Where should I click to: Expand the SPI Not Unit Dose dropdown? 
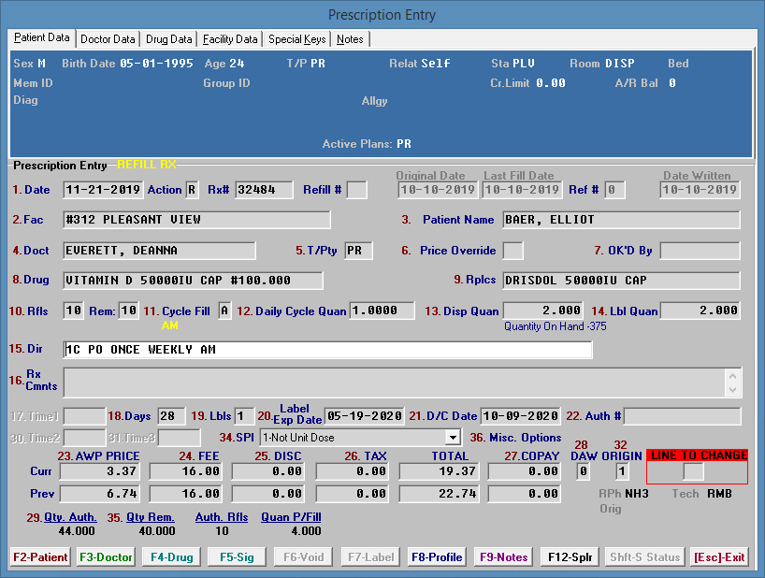coord(453,437)
